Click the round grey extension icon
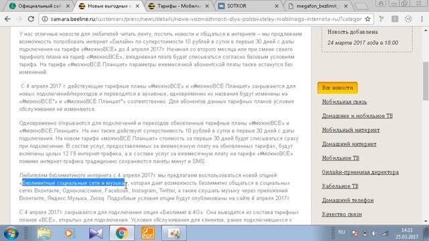This screenshot has height=241, width=429. point(408,19)
